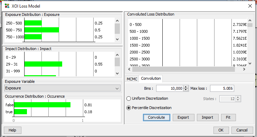Viewport: 257px width, 137px height.
Task: Switch to the MCMC tab
Action: tap(132, 79)
